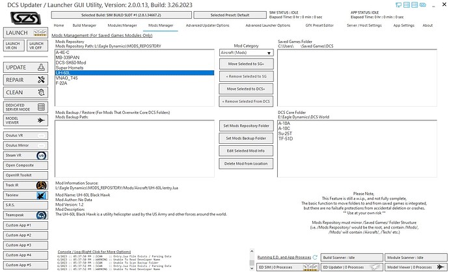The width and height of the screenshot is (449, 272).
Task: Click Delete Mod from Location
Action: 246,163
